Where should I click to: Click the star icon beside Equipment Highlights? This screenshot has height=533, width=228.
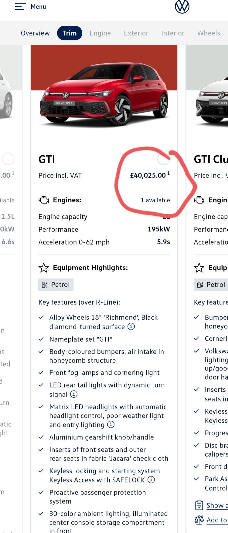[44, 268]
